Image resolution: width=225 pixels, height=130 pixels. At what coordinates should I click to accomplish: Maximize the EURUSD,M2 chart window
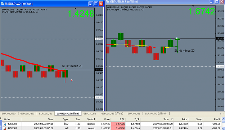click(96, 4)
